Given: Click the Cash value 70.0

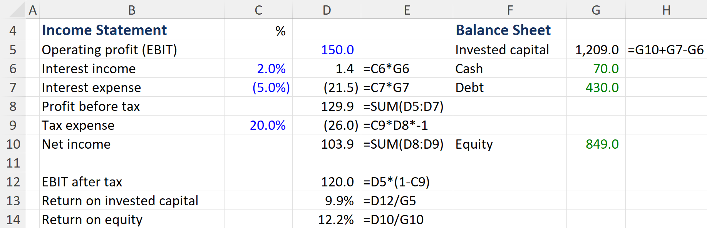Looking at the screenshot, I should pyautogui.click(x=606, y=69).
